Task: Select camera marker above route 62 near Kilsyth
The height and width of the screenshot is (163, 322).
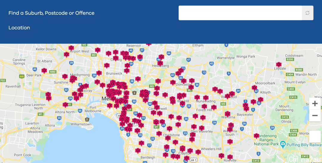Action: [x=254, y=88]
